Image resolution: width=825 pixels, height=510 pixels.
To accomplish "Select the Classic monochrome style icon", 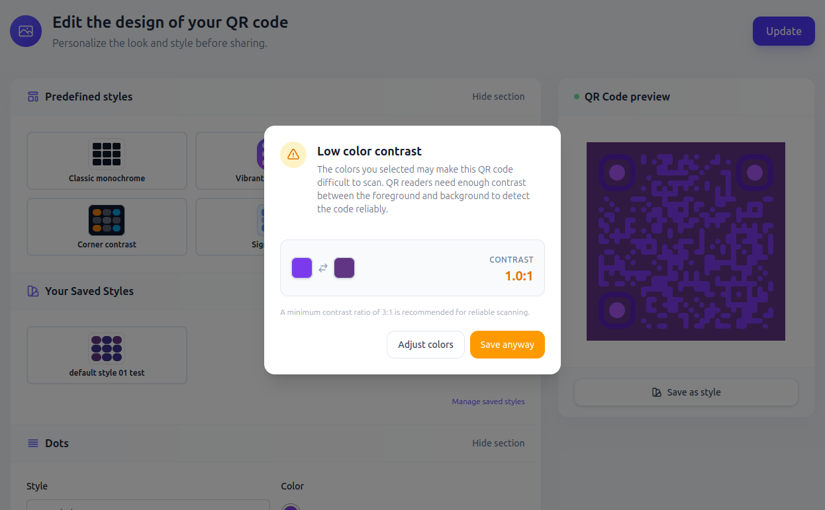I will [x=107, y=153].
